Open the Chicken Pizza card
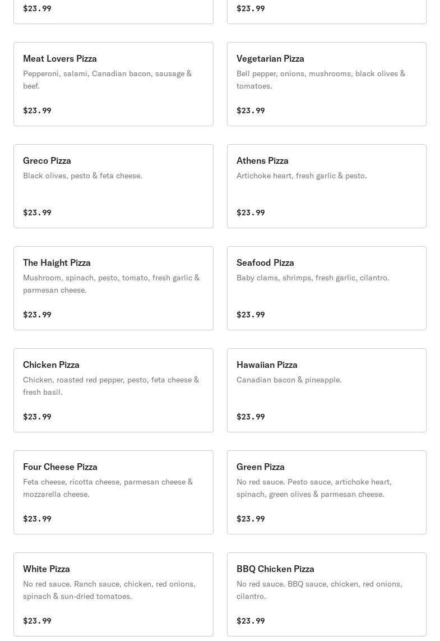The image size is (440, 641). tap(113, 390)
